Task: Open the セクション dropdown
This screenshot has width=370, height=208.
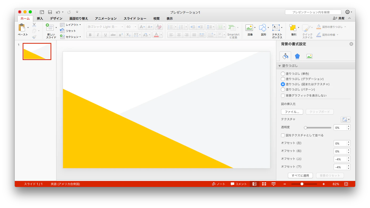Action: point(71,37)
